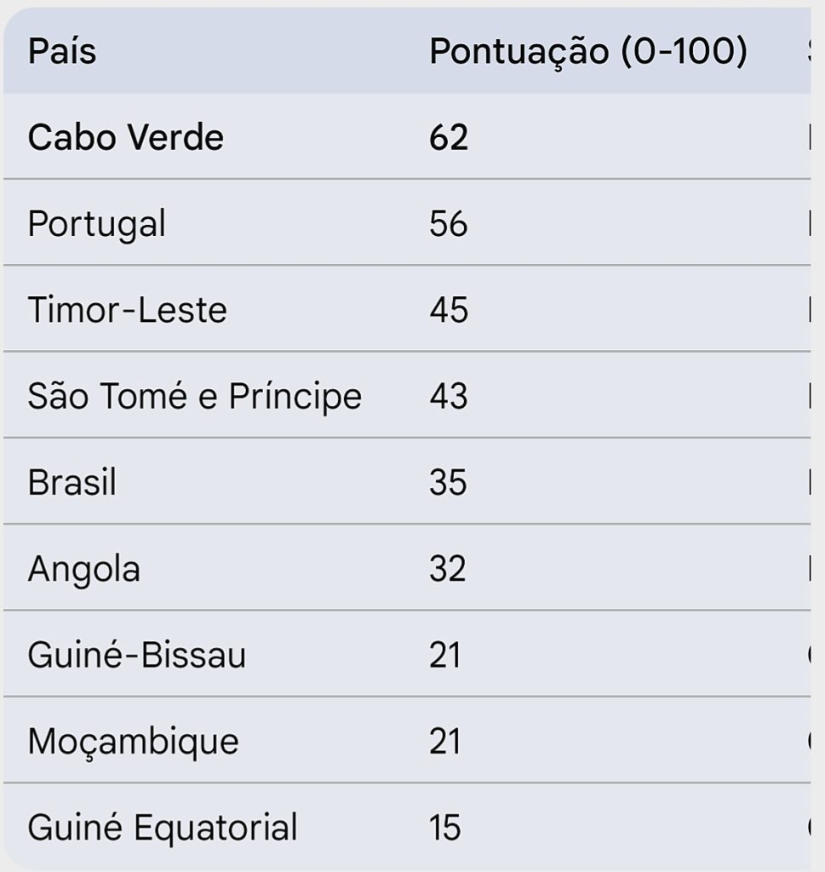Click the País column header
Screen dimensions: 825x872
coord(62,52)
